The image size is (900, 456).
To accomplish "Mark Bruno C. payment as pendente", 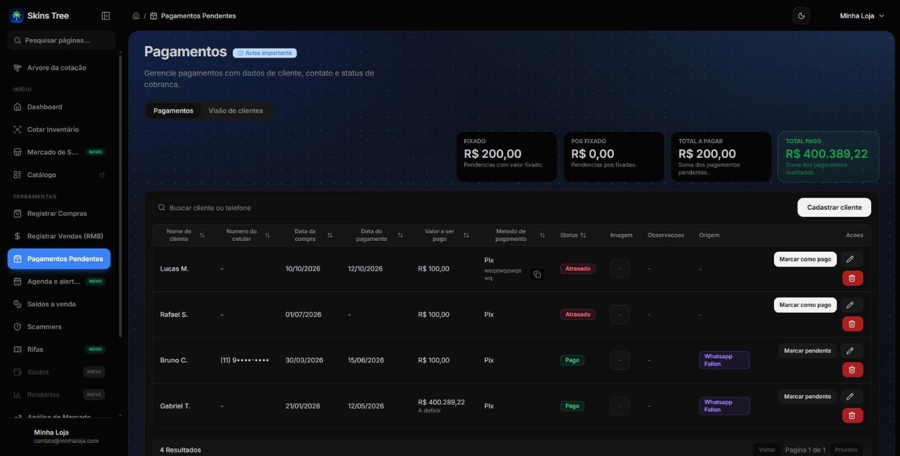I will [808, 351].
